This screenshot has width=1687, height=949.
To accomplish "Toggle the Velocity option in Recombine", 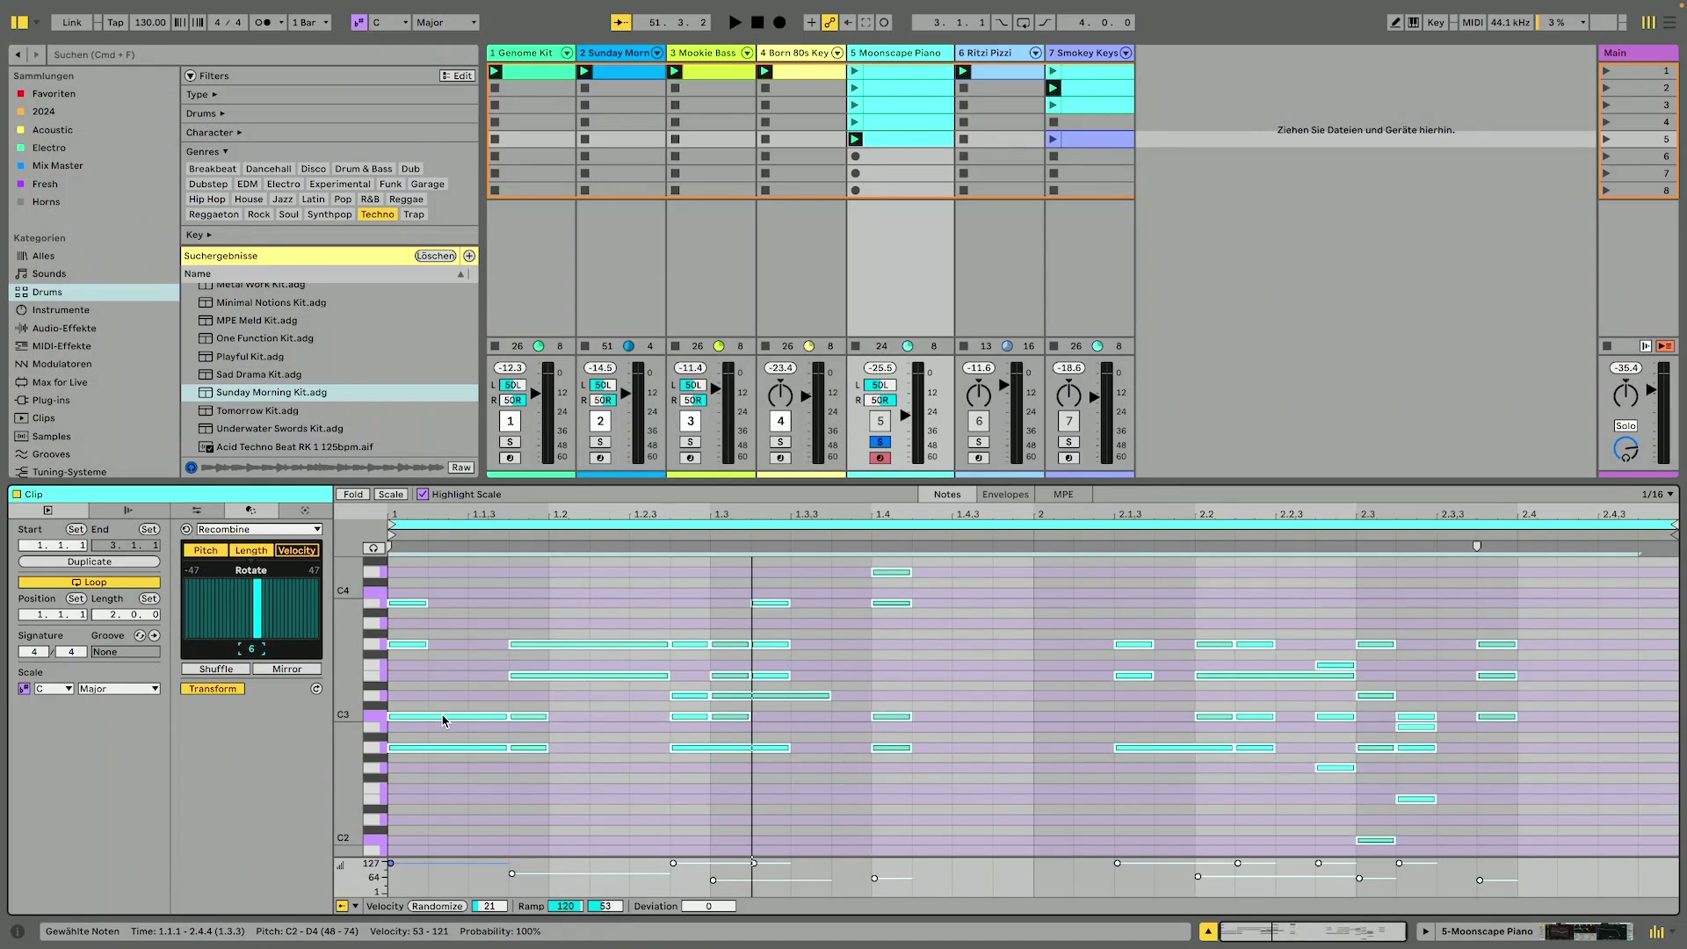I will tap(296, 551).
